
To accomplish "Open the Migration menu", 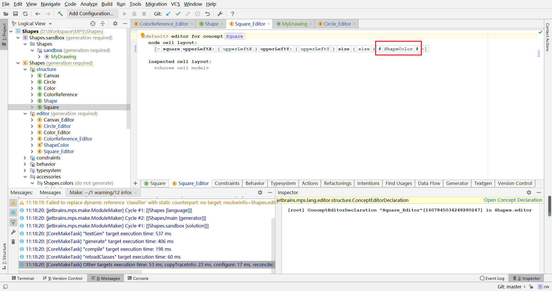I will pos(156,4).
